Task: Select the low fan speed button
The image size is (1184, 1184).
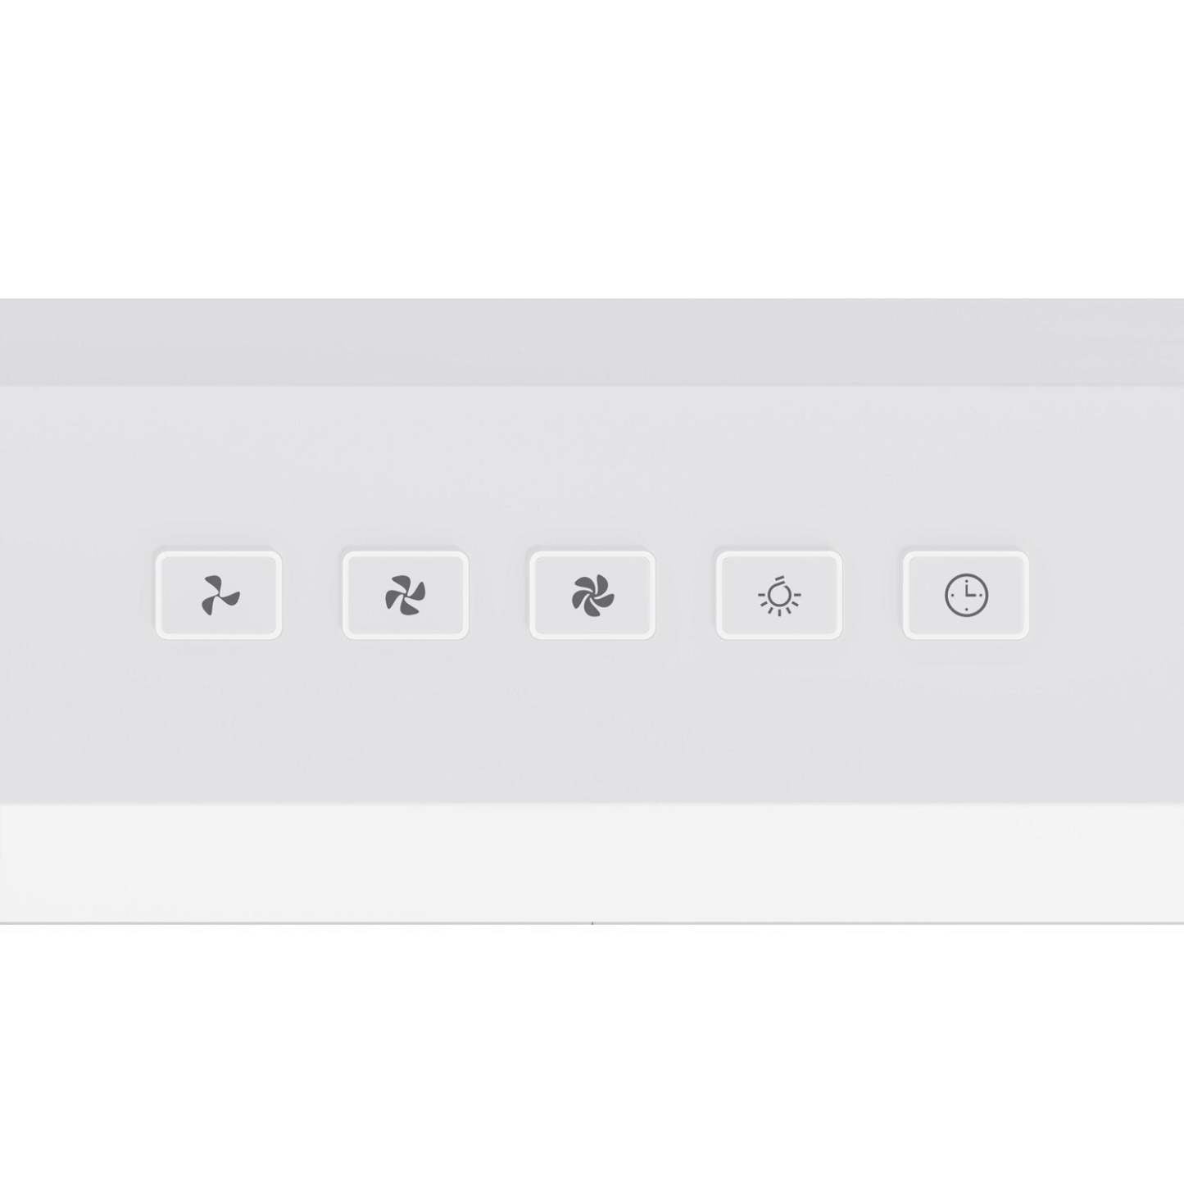Action: [219, 595]
